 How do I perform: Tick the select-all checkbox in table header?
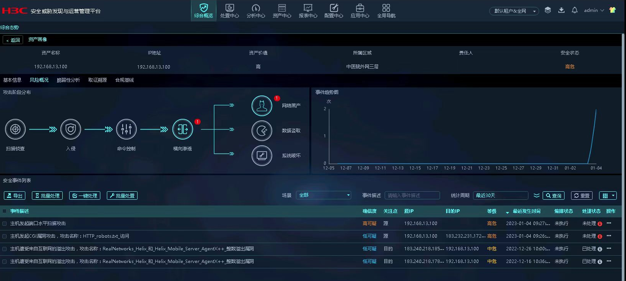pos(5,211)
